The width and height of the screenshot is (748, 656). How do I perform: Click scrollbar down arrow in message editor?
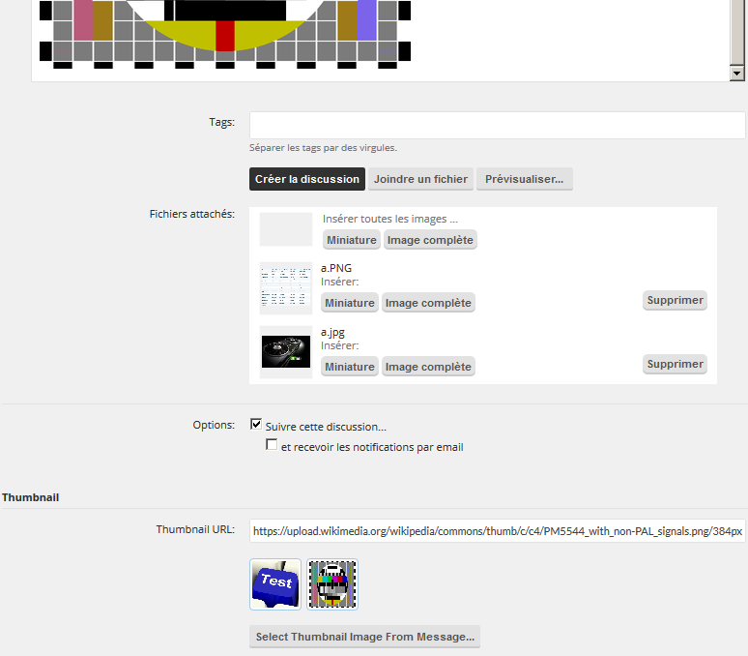click(737, 73)
